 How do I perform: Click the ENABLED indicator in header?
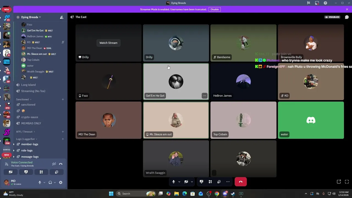coord(332,17)
